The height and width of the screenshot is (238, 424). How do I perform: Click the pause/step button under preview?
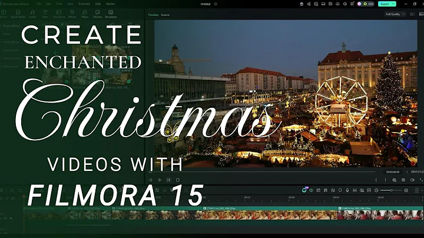(169, 180)
